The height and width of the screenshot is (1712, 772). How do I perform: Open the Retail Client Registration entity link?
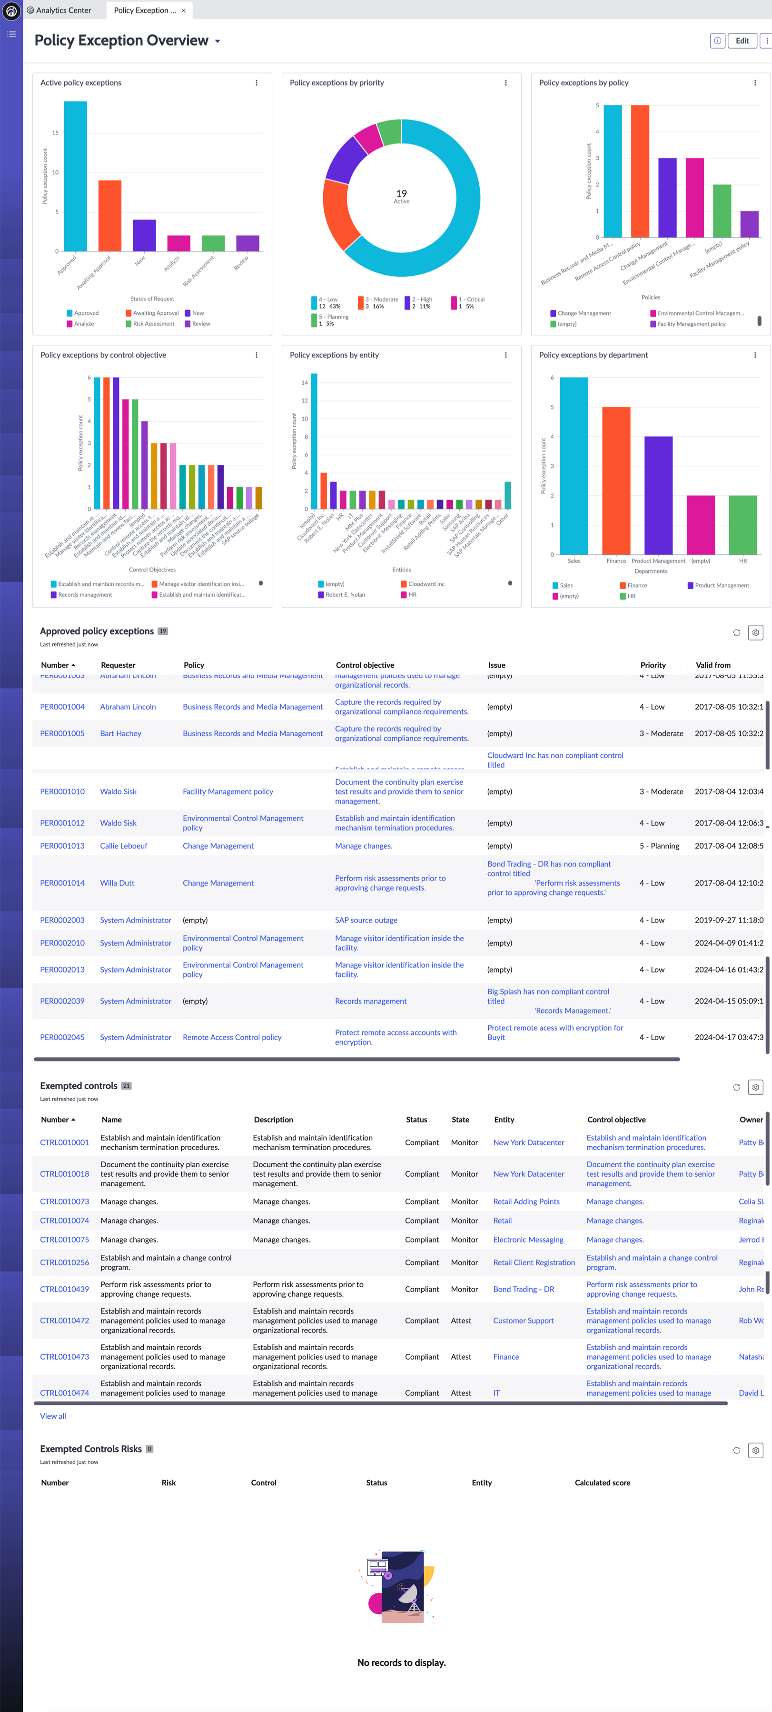click(x=534, y=1263)
